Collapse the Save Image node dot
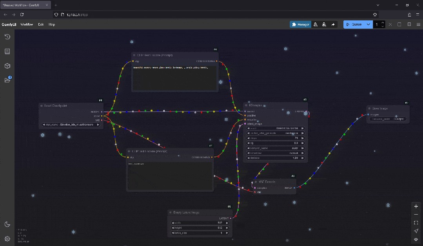The height and width of the screenshot is (246, 423). click(x=369, y=109)
